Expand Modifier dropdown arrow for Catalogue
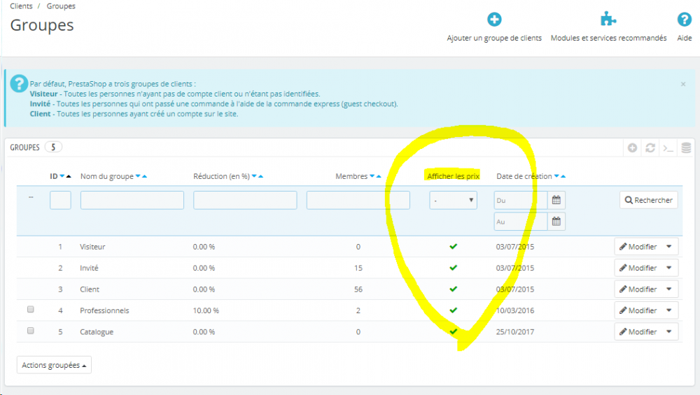 pos(668,331)
